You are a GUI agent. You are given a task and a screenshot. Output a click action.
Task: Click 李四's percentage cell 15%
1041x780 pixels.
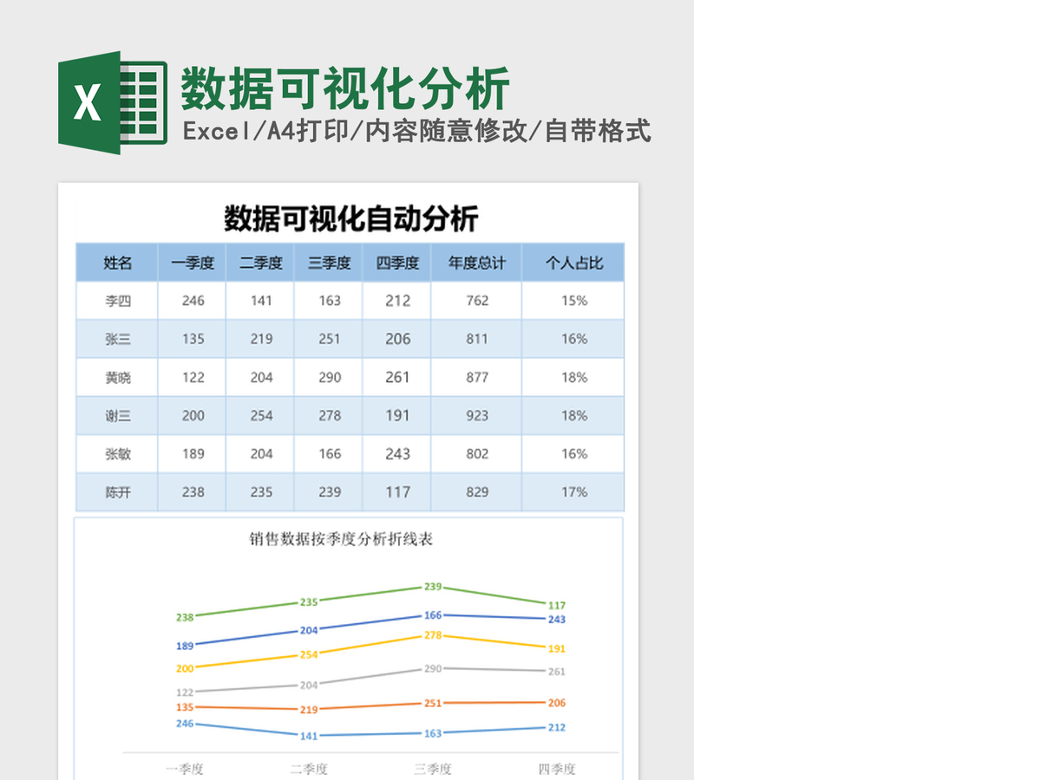(573, 301)
